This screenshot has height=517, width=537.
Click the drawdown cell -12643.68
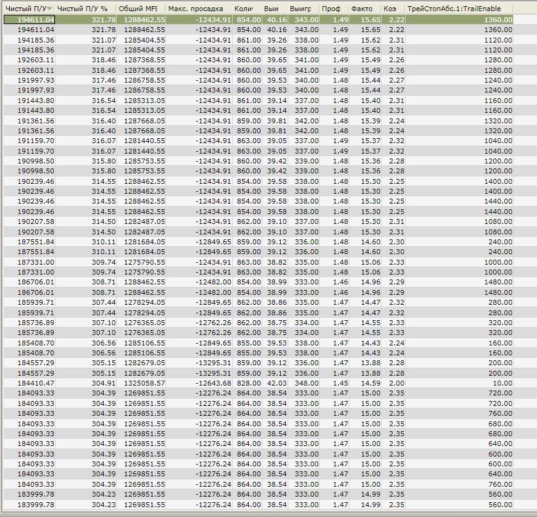tap(199, 383)
